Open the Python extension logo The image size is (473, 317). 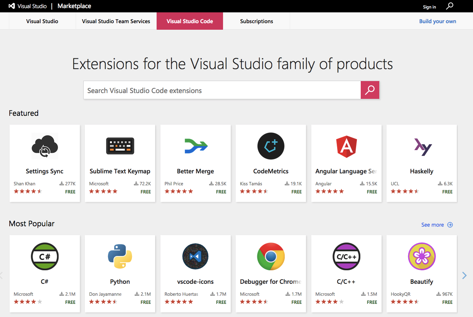(120, 256)
